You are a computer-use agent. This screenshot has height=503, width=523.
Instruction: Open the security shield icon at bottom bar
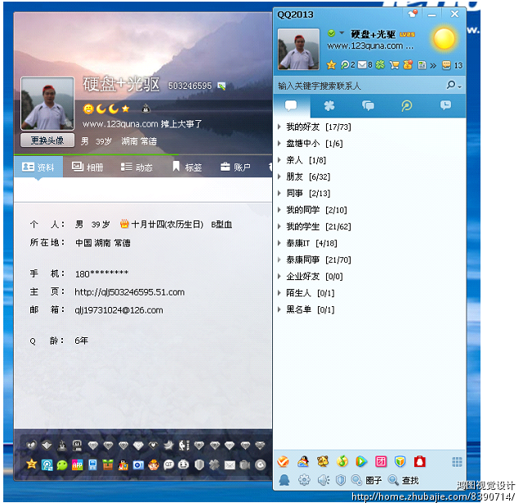341,480
